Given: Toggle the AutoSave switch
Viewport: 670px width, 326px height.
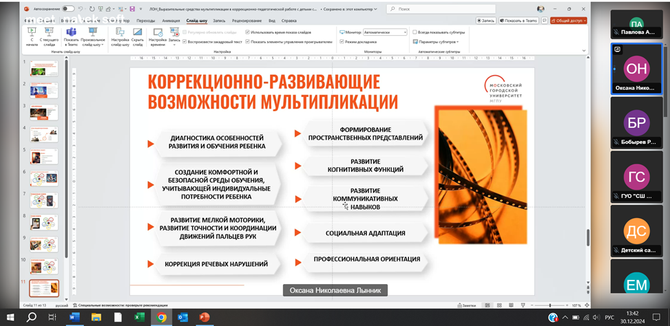Looking at the screenshot, I should [68, 9].
